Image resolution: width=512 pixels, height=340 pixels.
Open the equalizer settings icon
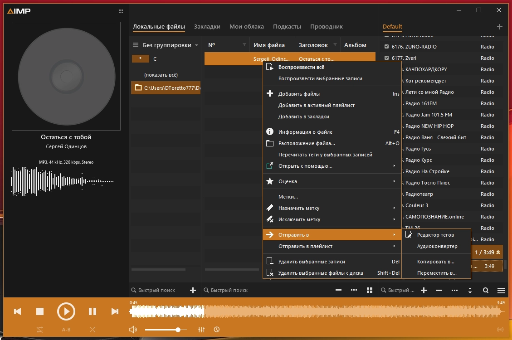click(202, 330)
